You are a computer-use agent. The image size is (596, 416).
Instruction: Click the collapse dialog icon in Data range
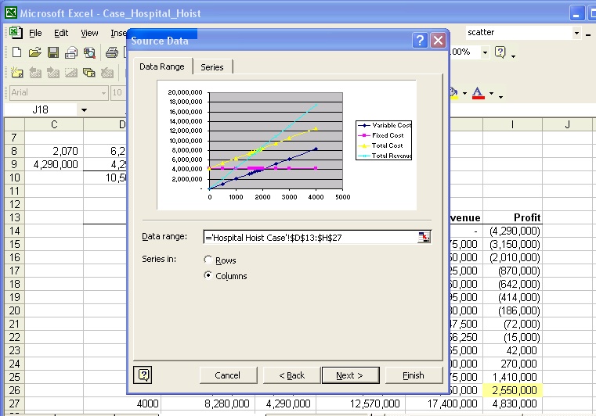(424, 237)
